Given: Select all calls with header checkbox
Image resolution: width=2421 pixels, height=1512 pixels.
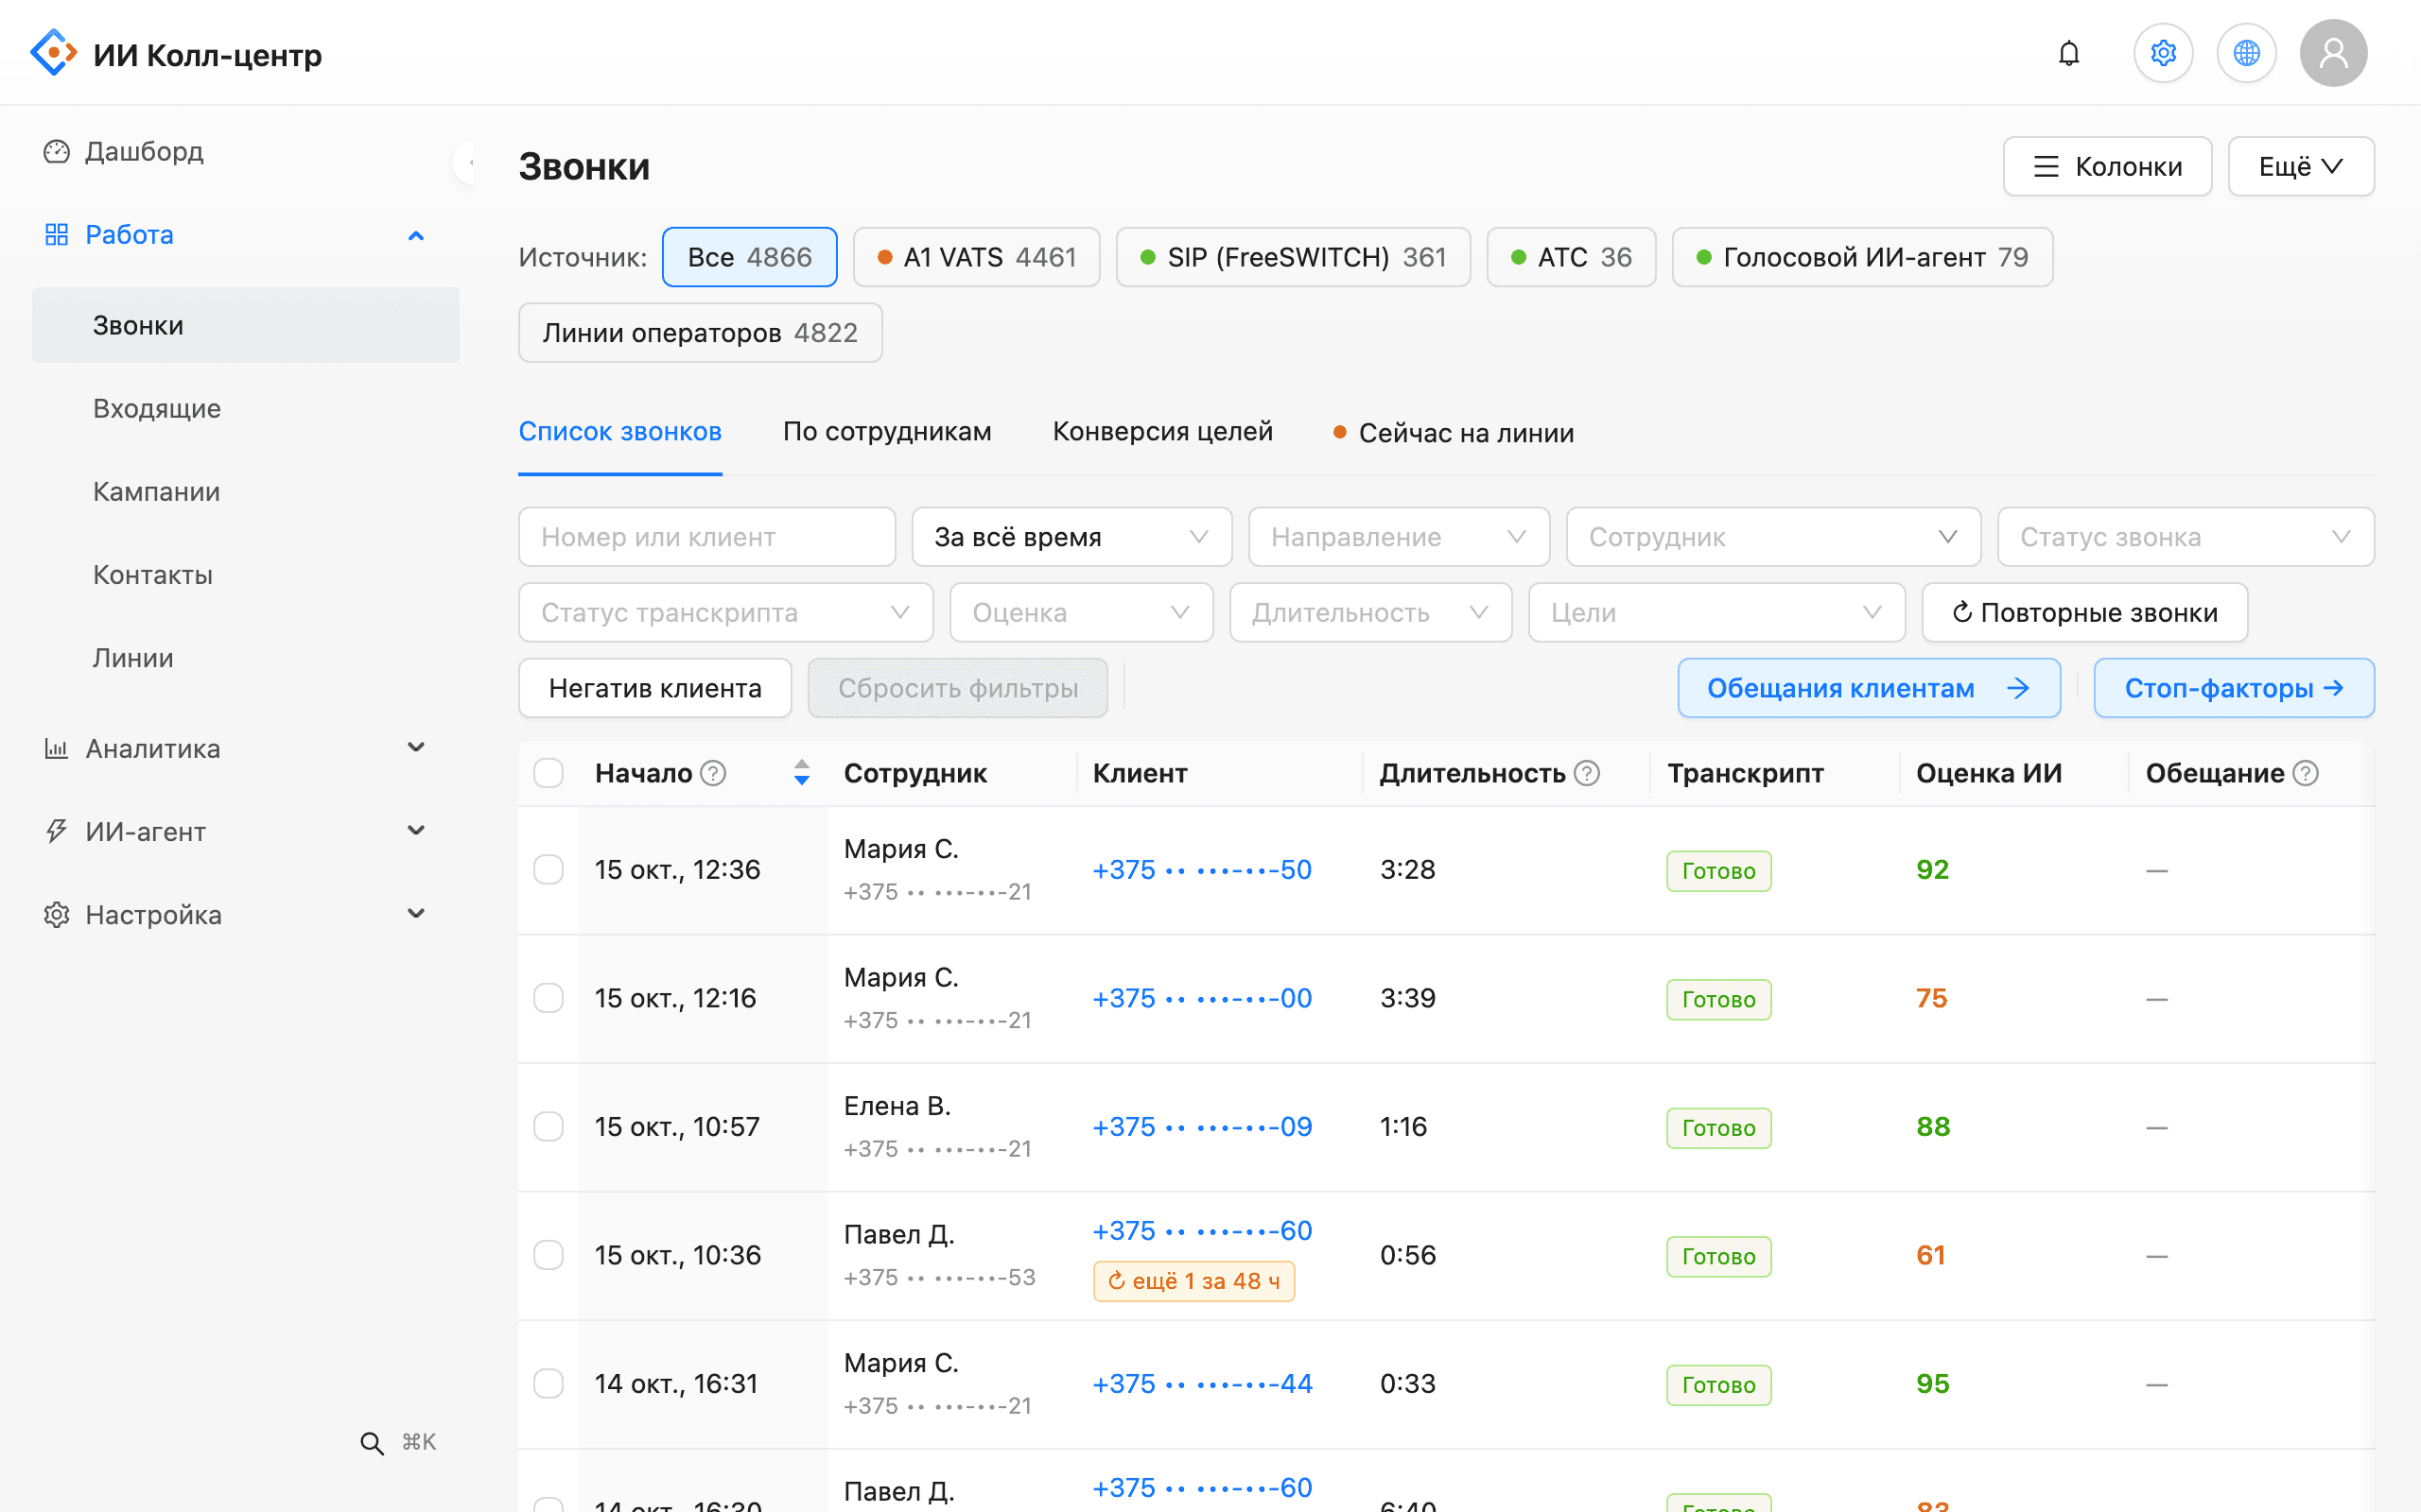Looking at the screenshot, I should (x=549, y=773).
